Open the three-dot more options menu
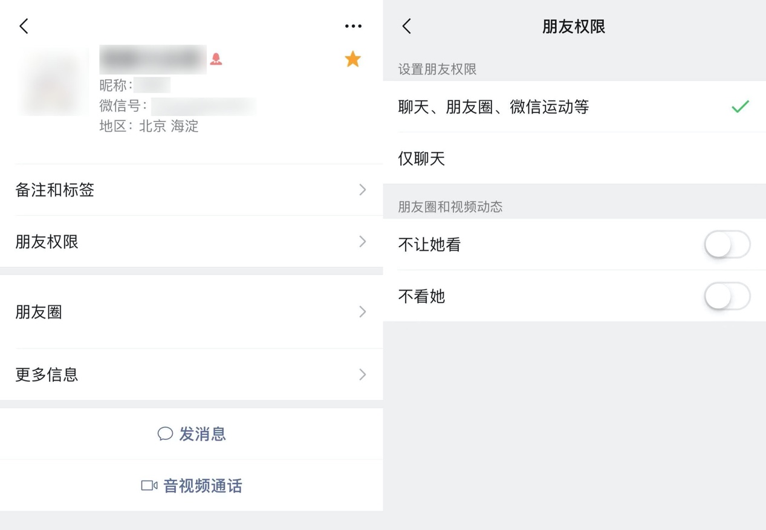The image size is (766, 530). 353,26
